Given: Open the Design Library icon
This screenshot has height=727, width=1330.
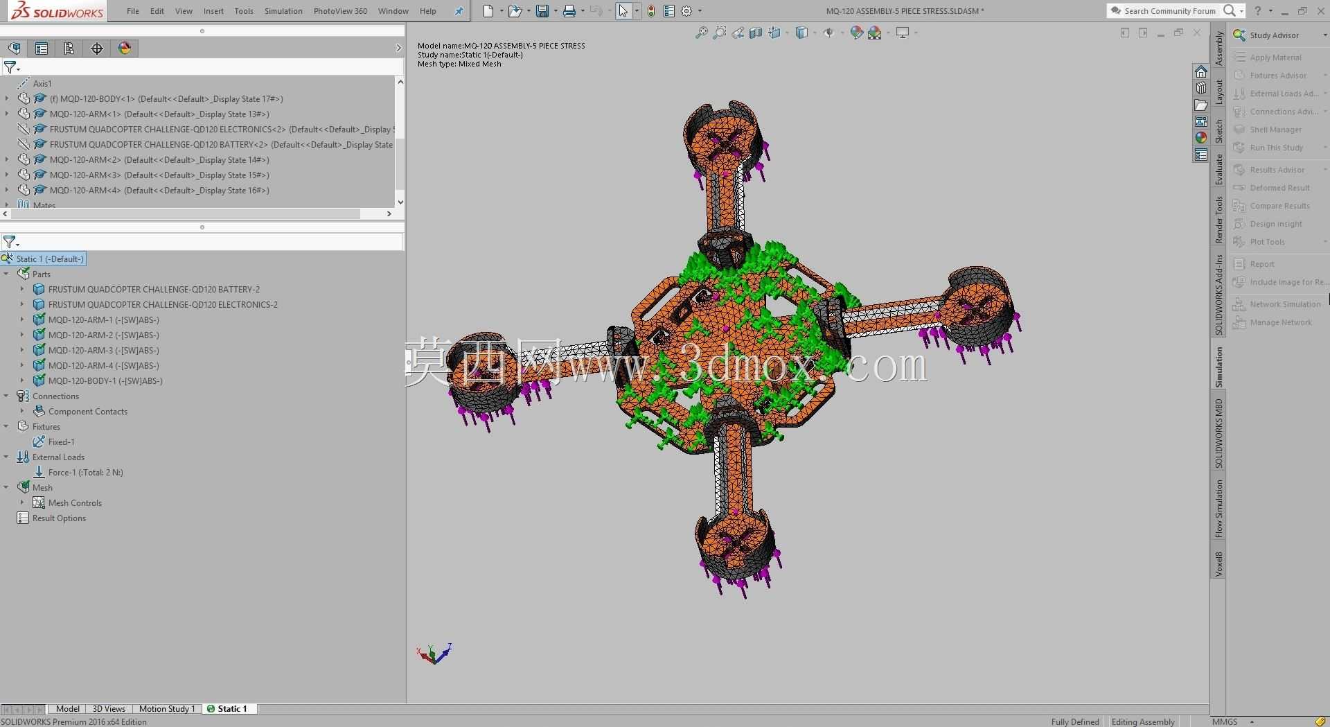Looking at the screenshot, I should pyautogui.click(x=1201, y=89).
